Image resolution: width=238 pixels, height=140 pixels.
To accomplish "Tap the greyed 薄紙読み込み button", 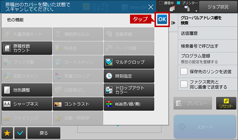I will [78, 34].
